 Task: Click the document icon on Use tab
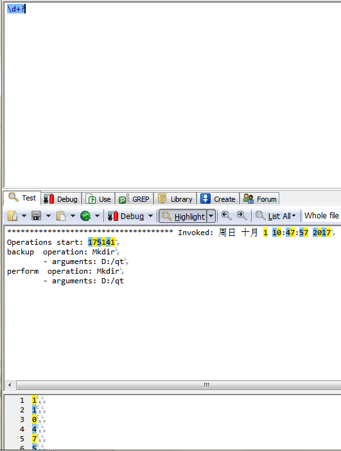pyautogui.click(x=91, y=199)
